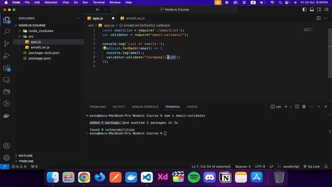The width and height of the screenshot is (332, 187).
Task: Open the Terminal menu in menu bar
Action: (99, 2)
